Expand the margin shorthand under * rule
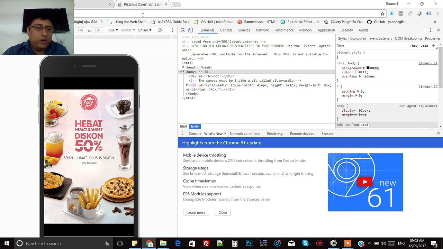Image resolution: width=443 pixels, height=249 pixels. click(356, 96)
